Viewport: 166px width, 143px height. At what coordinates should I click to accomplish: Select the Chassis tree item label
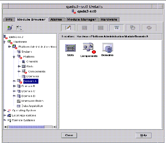32,62
